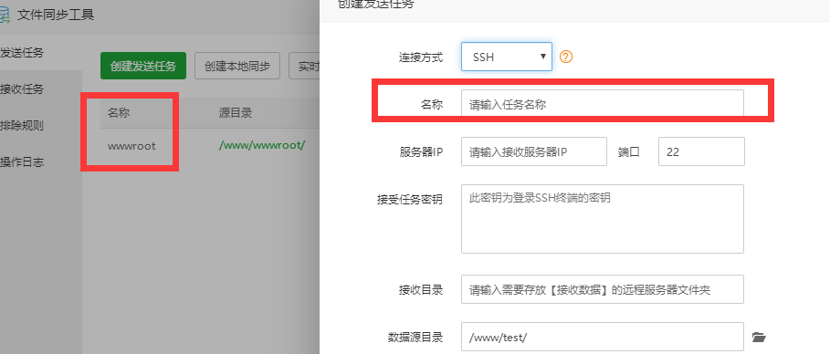Click the 名称 column header in task table
This screenshot has width=830, height=354.
[119, 112]
